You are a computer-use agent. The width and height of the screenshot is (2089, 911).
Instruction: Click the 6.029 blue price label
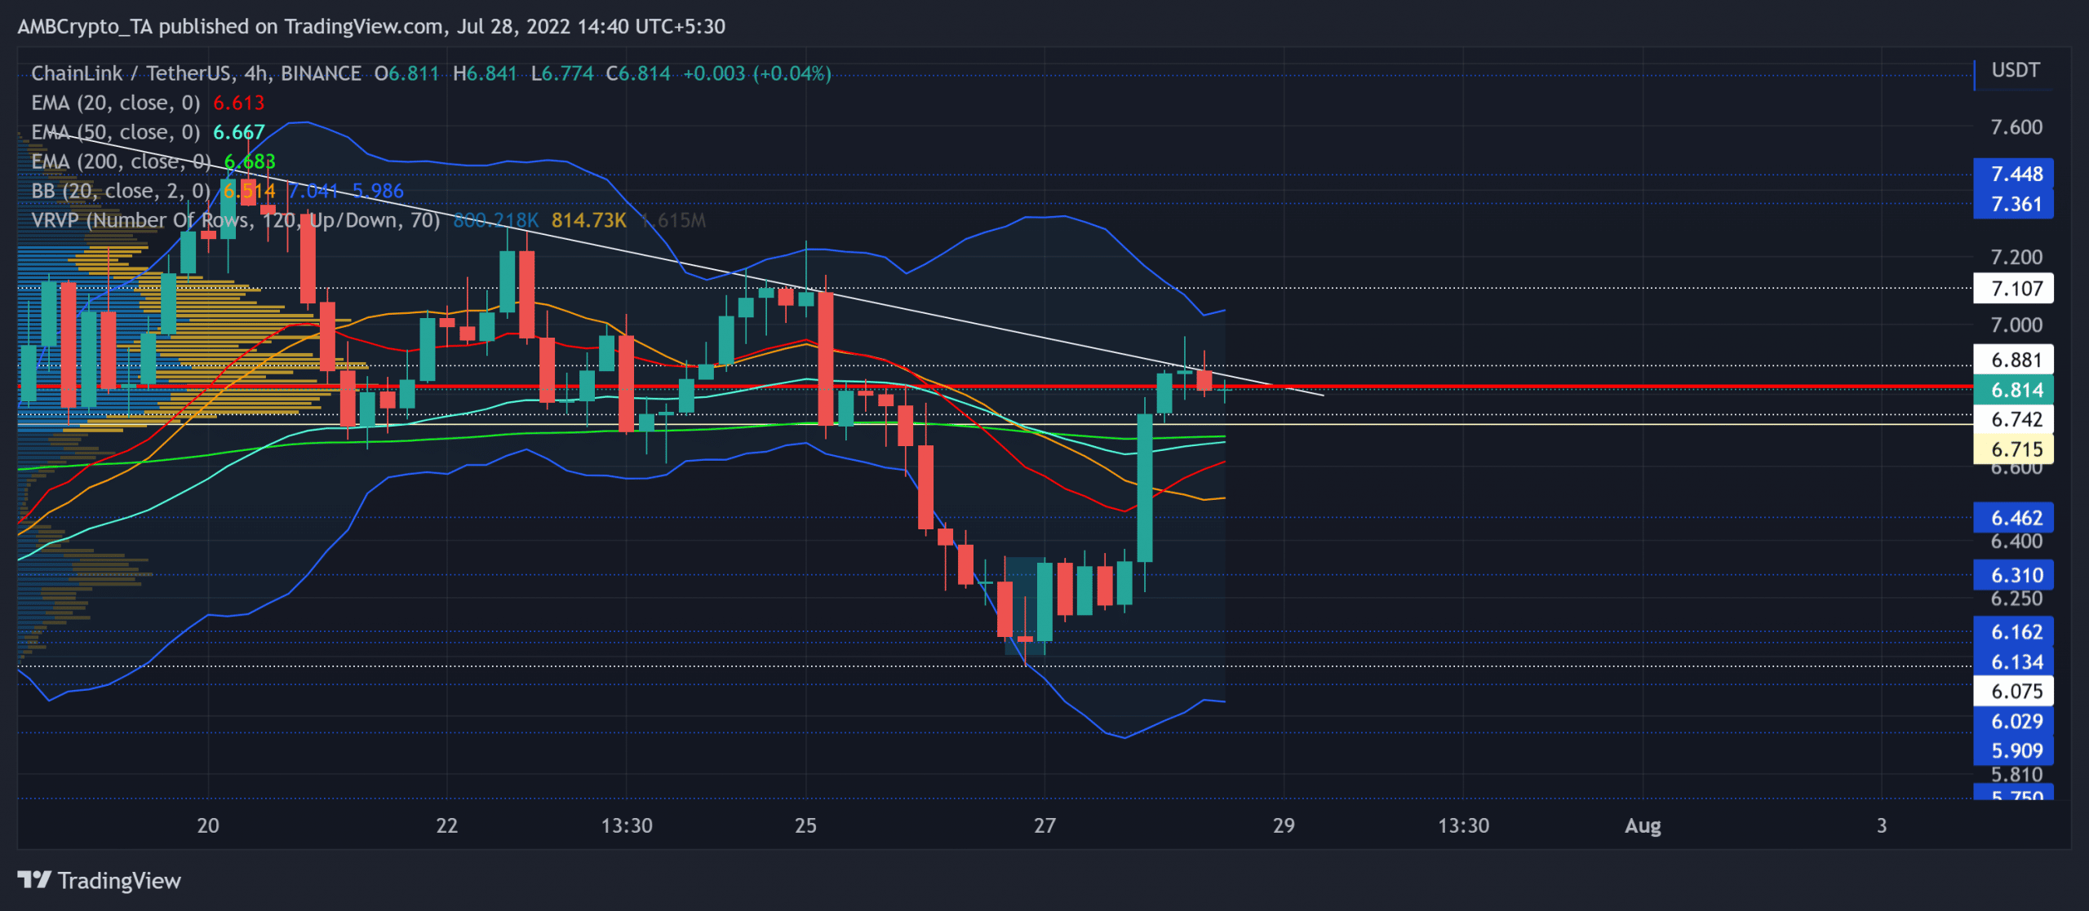2013,722
